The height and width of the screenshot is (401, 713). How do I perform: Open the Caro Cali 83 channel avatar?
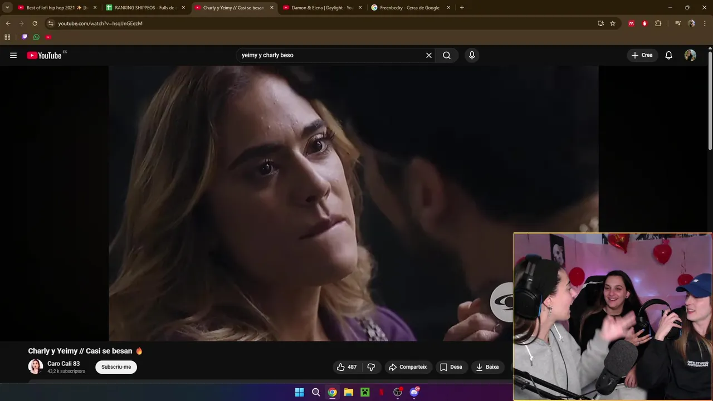[36, 366]
